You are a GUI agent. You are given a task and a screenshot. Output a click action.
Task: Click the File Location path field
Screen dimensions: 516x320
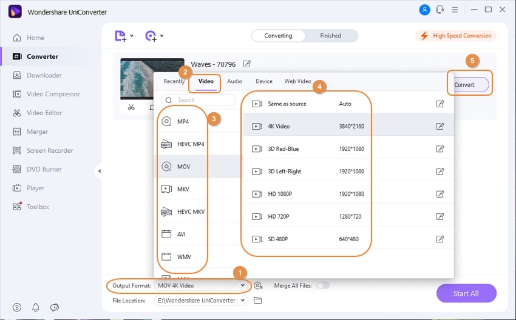pyautogui.click(x=197, y=300)
